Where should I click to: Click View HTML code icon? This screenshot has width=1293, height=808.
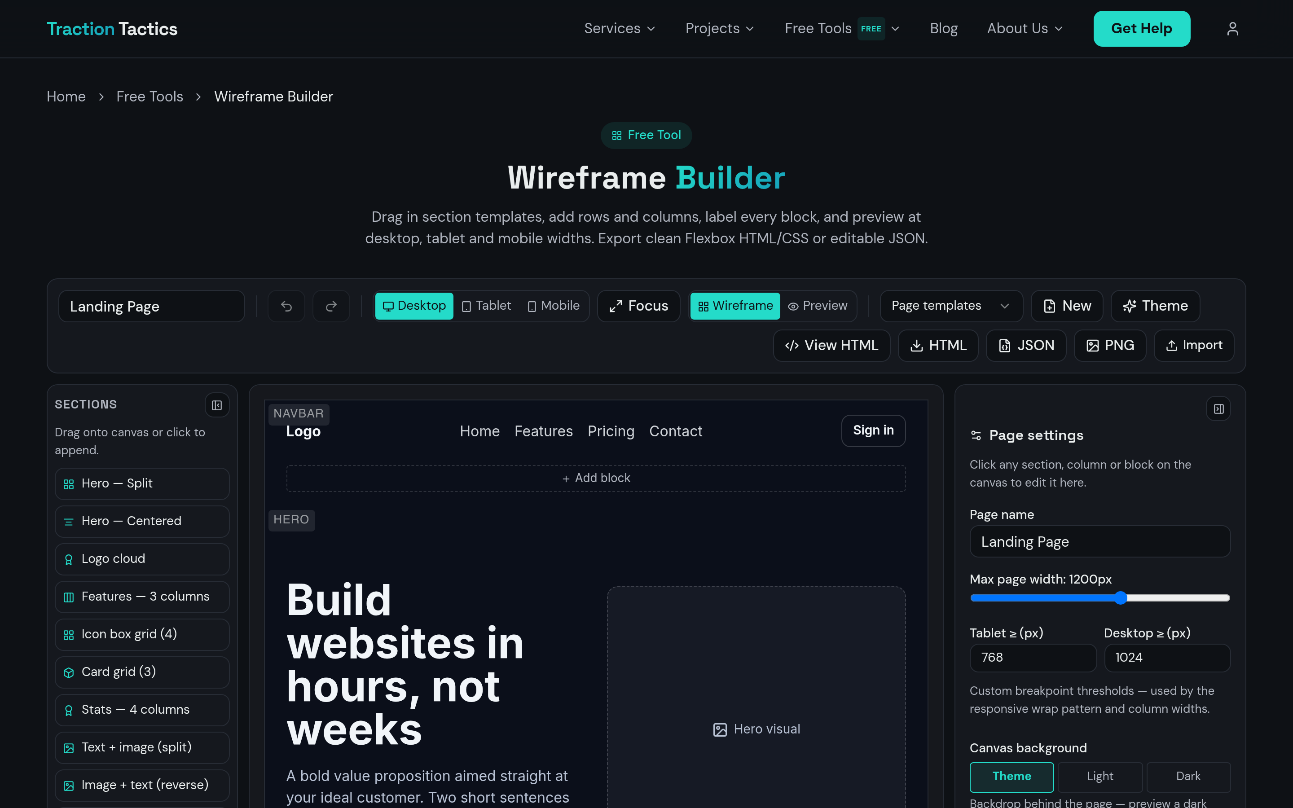coord(831,346)
